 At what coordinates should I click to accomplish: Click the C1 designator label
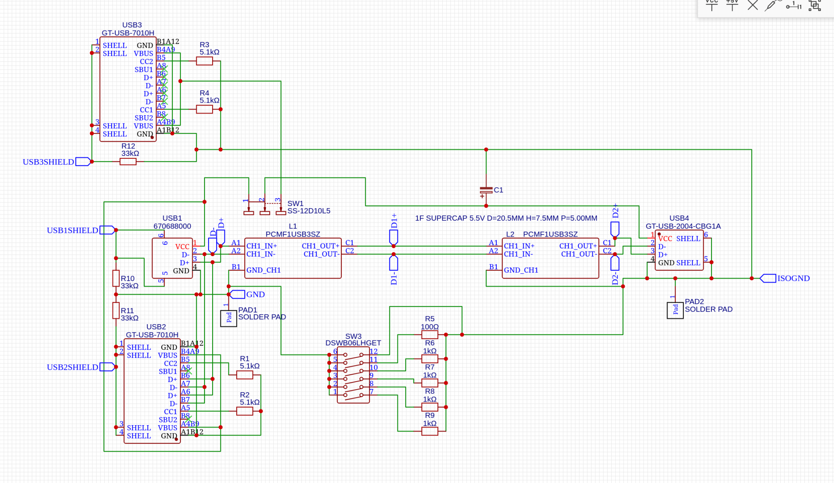[x=498, y=190]
